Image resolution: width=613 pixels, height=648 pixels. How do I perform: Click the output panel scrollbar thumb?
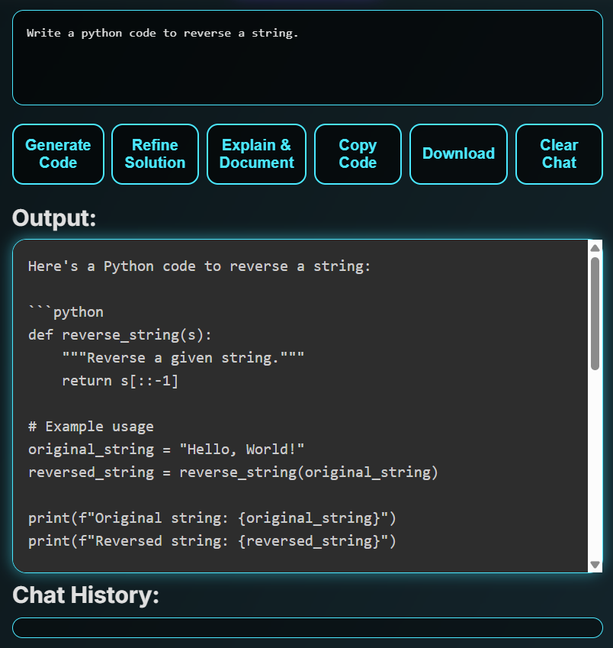click(x=595, y=313)
